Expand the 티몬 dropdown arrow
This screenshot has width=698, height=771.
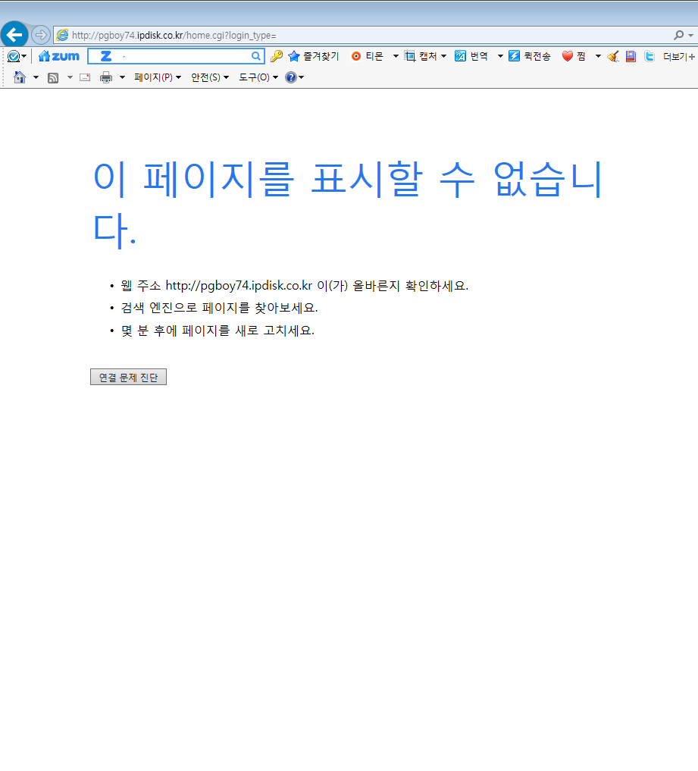(x=396, y=56)
